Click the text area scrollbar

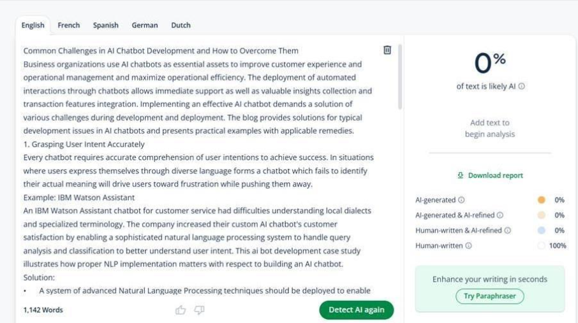click(x=400, y=76)
